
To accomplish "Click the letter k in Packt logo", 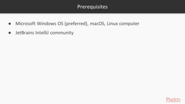I will (x=175, y=99).
